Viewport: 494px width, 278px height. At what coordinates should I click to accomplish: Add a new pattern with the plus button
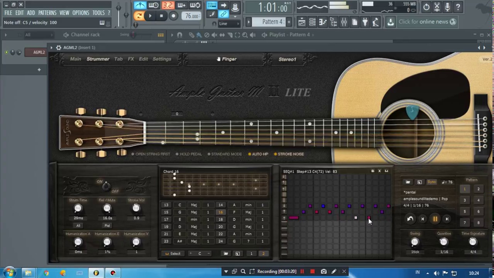288,22
